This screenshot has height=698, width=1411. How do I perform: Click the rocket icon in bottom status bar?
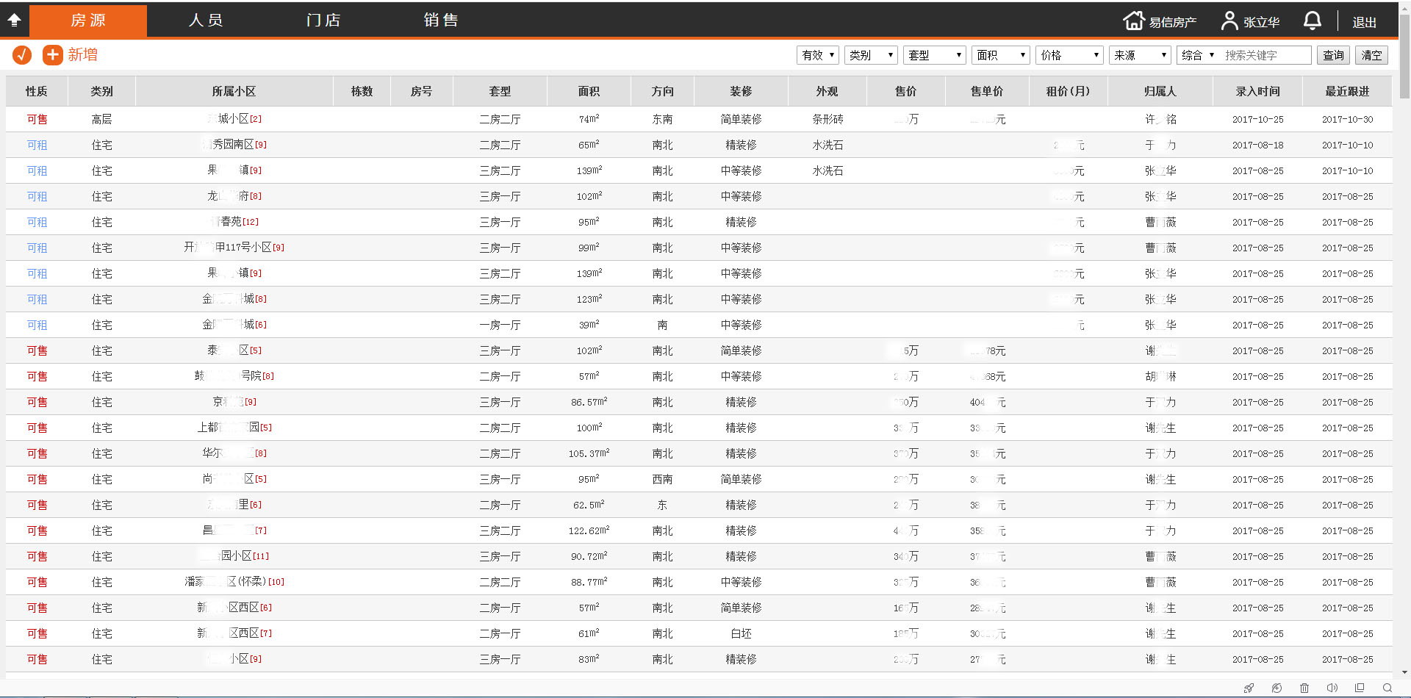click(x=1249, y=688)
